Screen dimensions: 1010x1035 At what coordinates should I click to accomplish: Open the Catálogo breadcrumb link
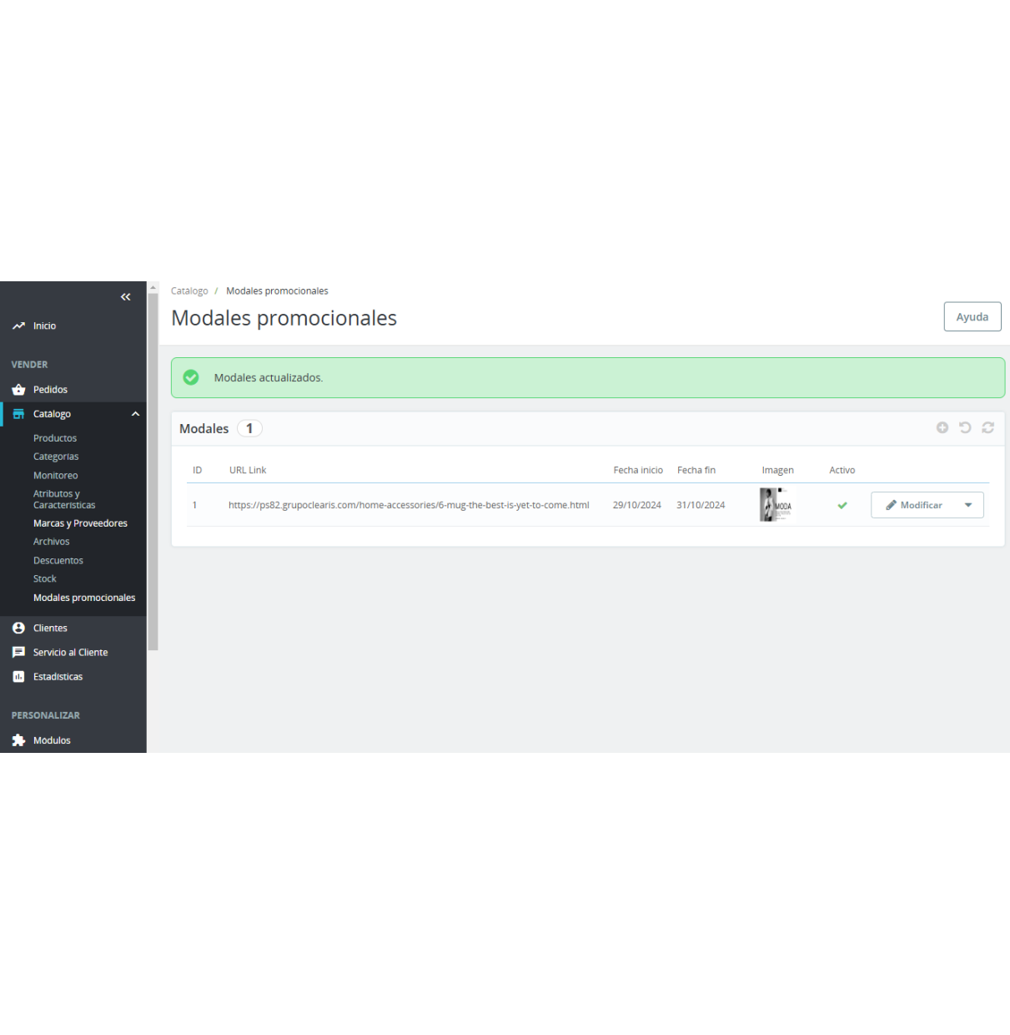(x=189, y=290)
